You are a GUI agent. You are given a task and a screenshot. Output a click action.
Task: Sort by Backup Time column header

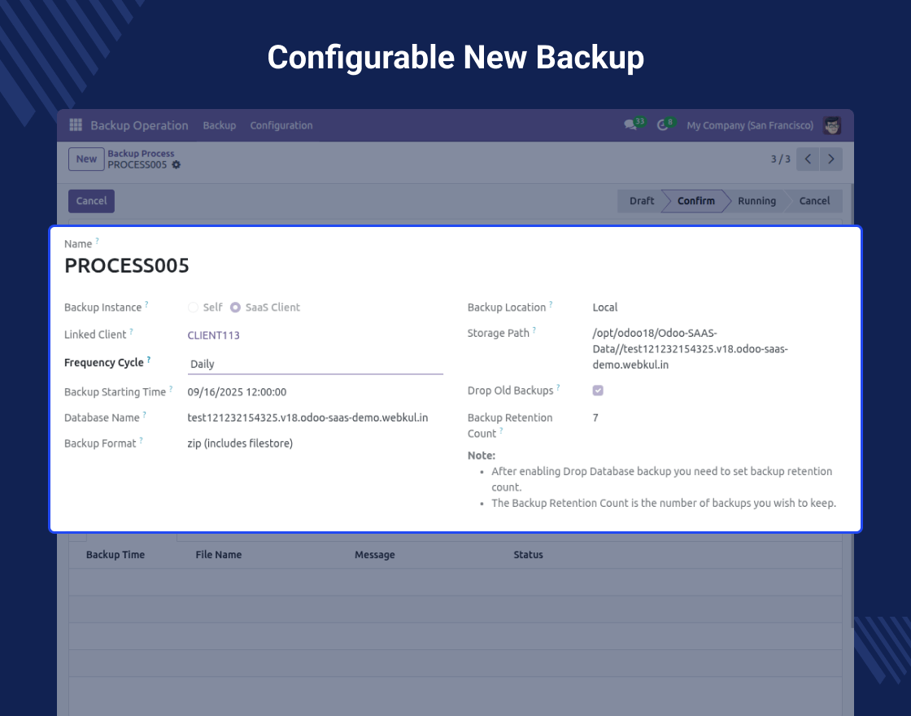(x=115, y=555)
